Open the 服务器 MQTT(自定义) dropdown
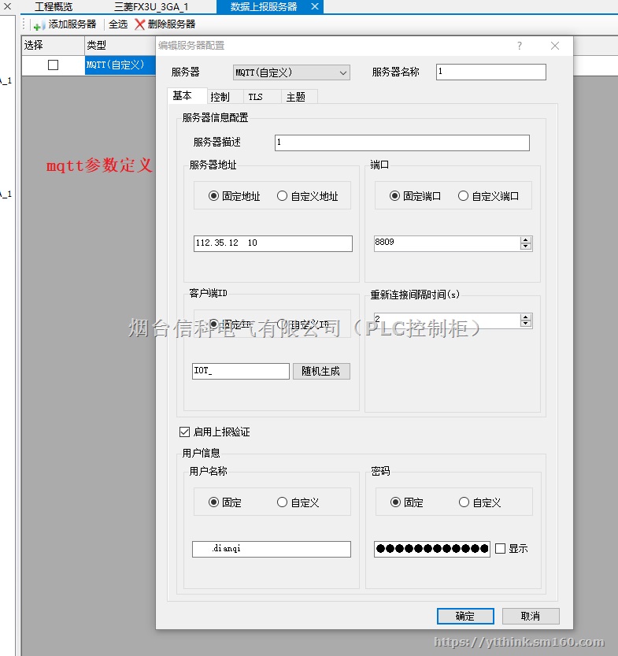This screenshot has height=656, width=618. tap(291, 72)
